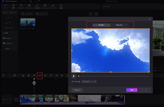This screenshot has width=164, height=107.
Task: Click the インポート import button
Action: tap(27, 14)
